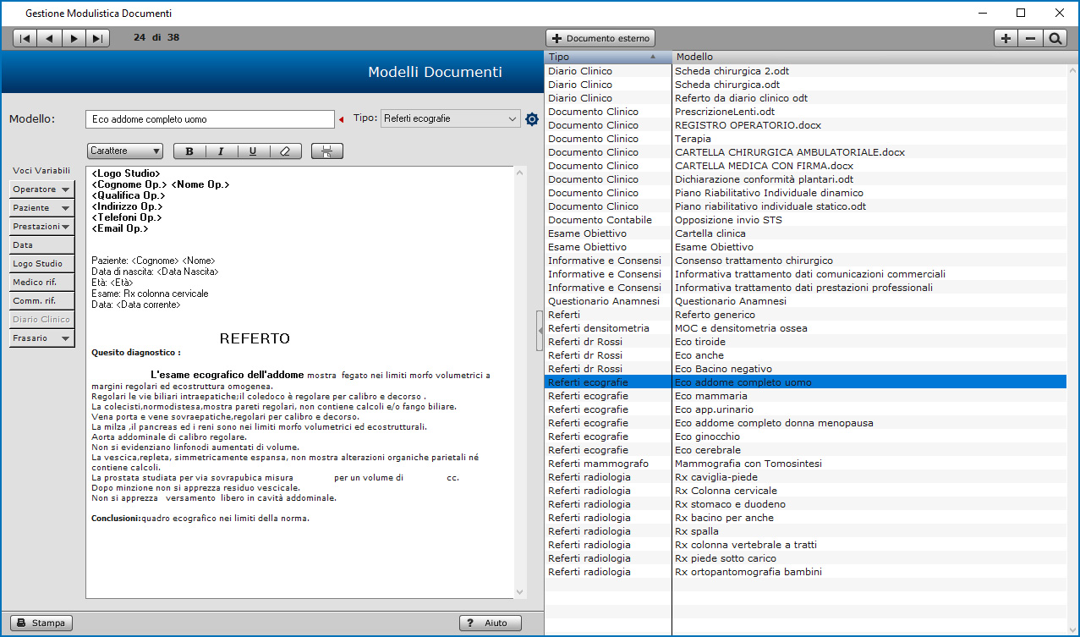
Task: Toggle bold formatting
Action: click(x=189, y=151)
